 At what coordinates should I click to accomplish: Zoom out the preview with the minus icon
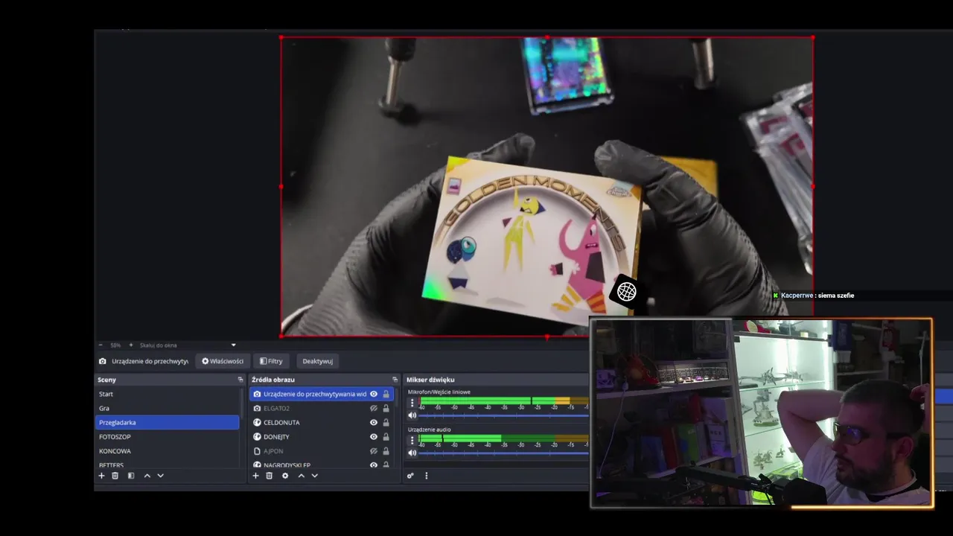coord(101,345)
